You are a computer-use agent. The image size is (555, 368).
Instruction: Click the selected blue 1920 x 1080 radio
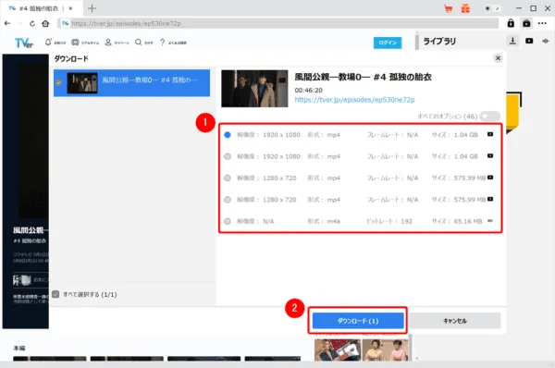[228, 135]
